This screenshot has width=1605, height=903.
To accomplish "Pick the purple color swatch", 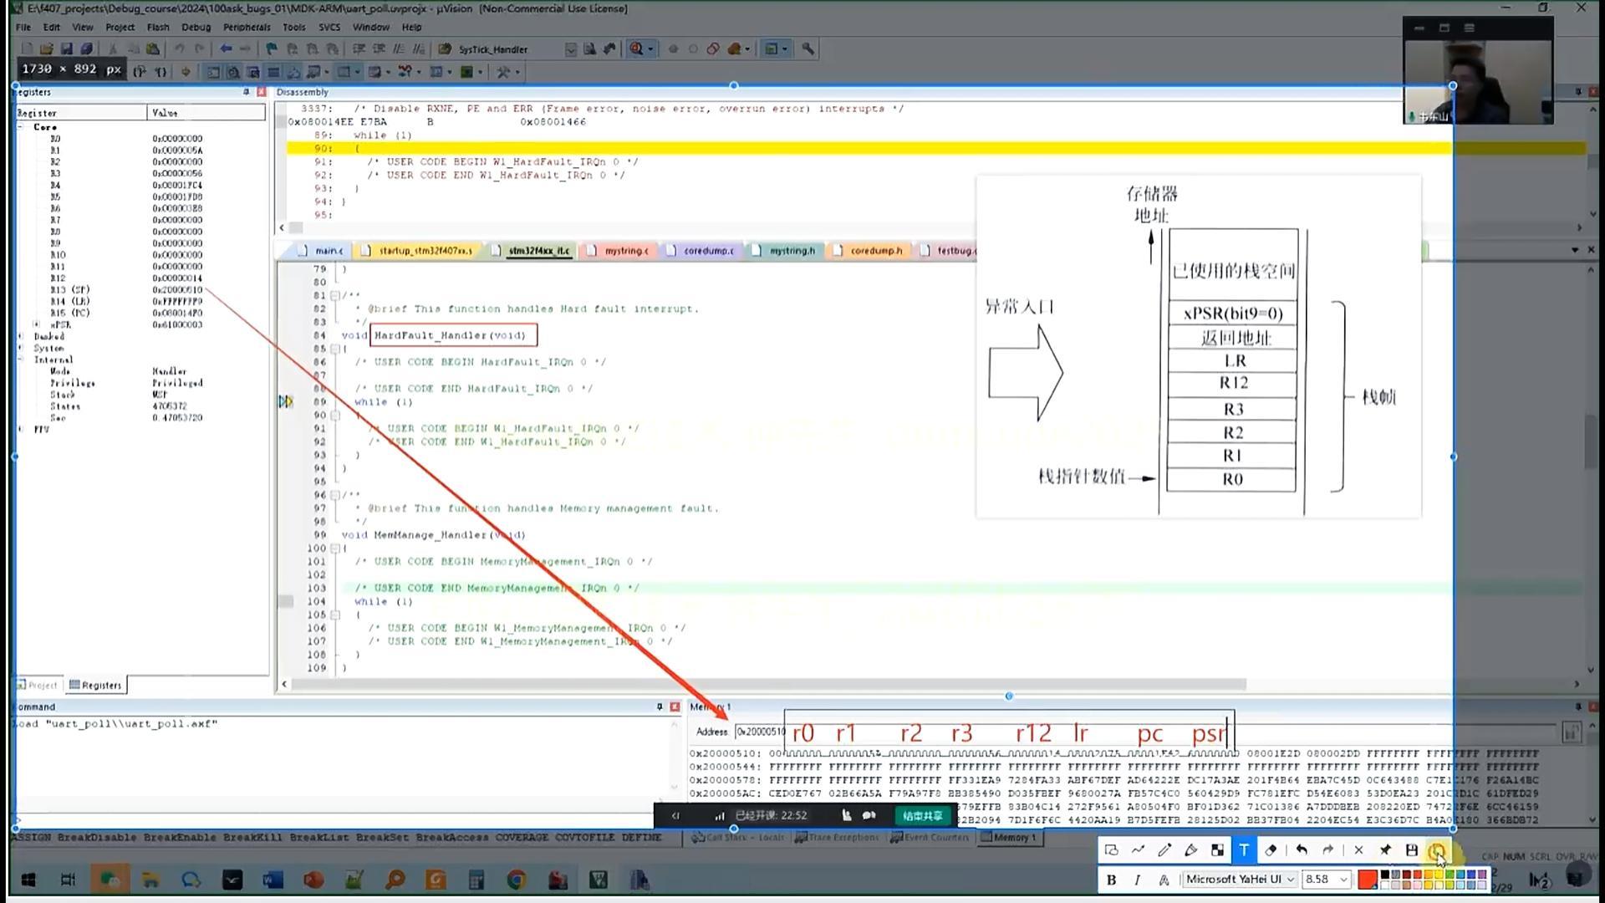I will tap(1482, 875).
